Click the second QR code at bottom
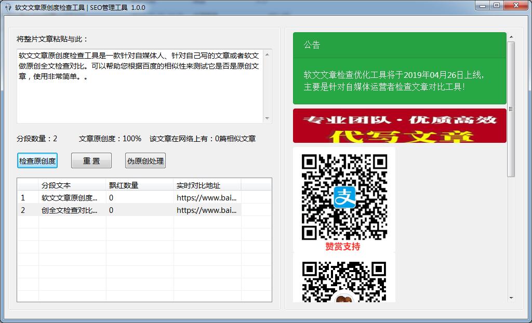The width and height of the screenshot is (532, 323). coord(344,281)
